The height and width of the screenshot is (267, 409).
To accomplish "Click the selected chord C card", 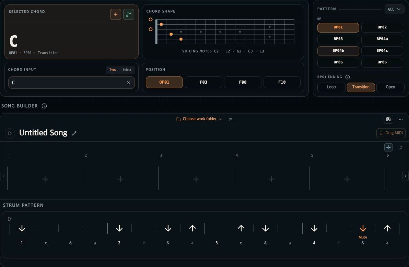I will pos(71,32).
